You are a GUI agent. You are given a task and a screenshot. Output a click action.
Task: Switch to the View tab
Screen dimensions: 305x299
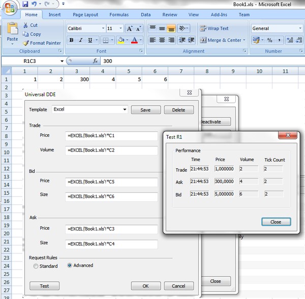[194, 15]
